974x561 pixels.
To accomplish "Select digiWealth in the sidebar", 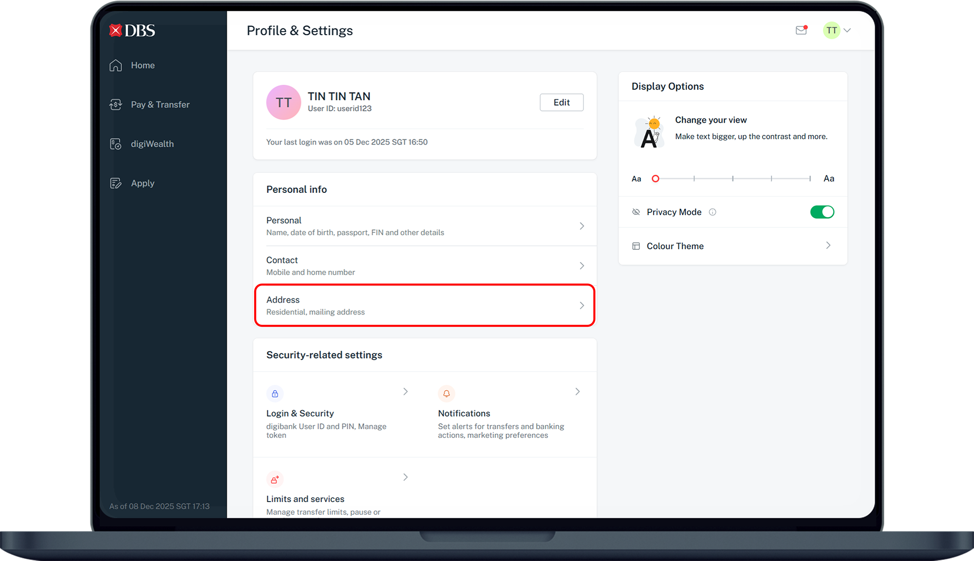I will point(152,144).
